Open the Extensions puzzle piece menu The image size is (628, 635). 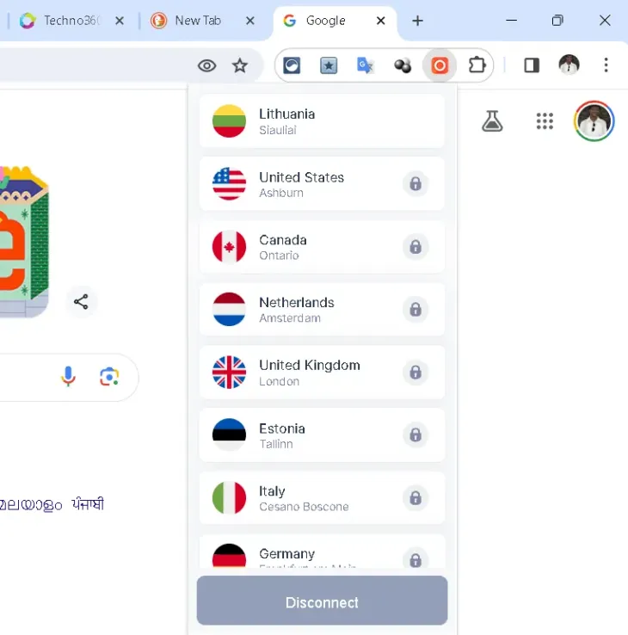pos(477,65)
